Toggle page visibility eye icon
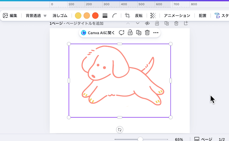The image size is (229, 141). tap(147, 23)
